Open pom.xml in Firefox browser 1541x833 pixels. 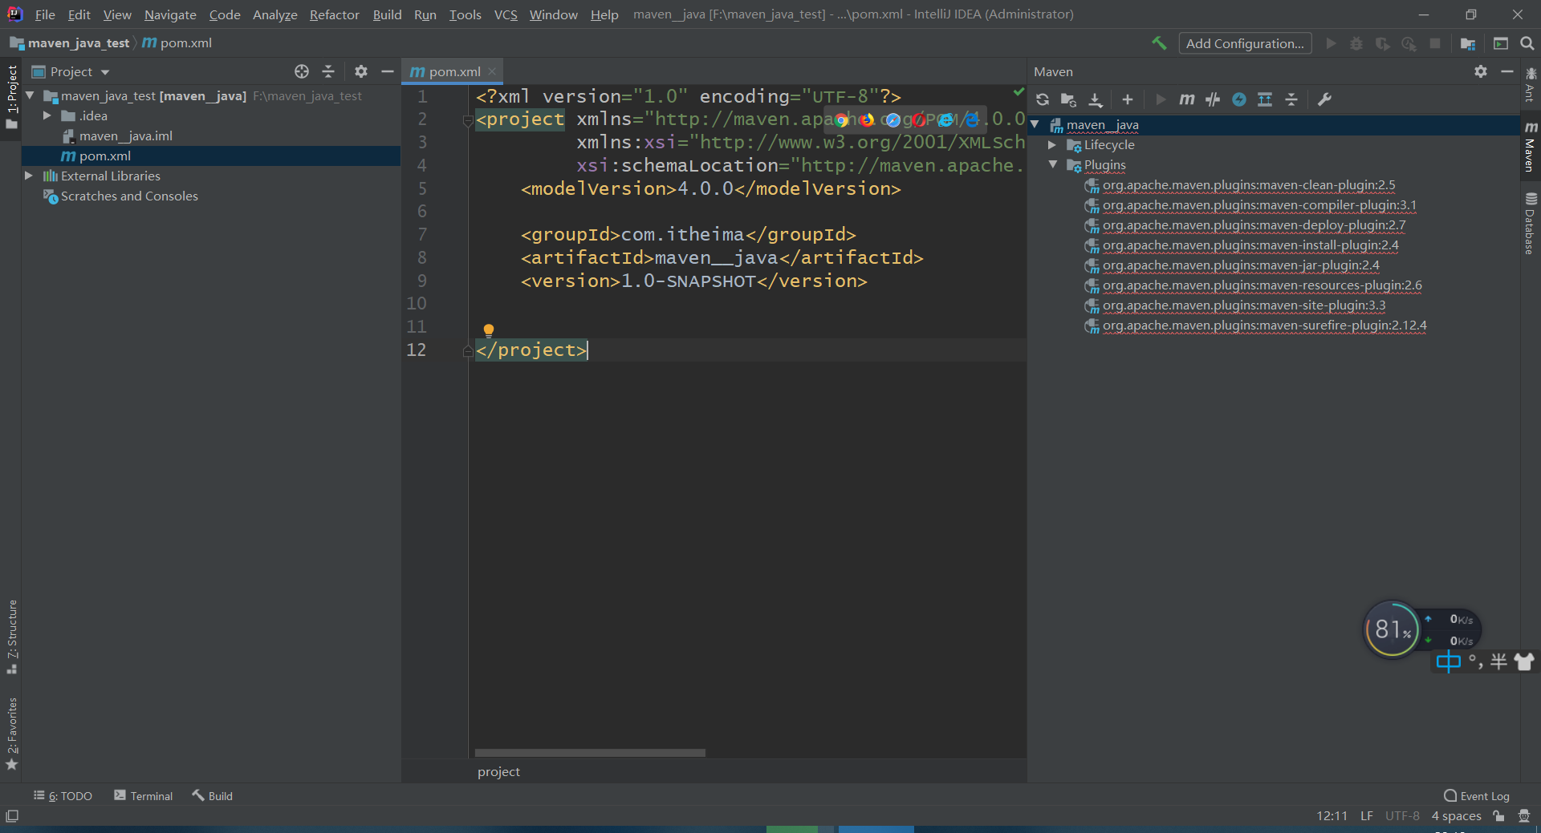tap(867, 119)
